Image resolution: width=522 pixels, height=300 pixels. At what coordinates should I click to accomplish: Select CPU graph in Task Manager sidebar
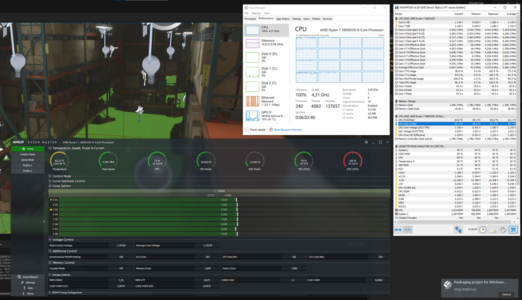point(266,30)
